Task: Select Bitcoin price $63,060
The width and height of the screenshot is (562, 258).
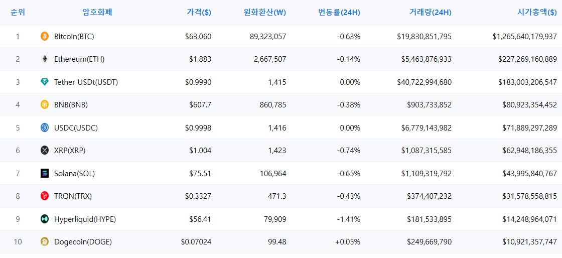Action: click(198, 37)
